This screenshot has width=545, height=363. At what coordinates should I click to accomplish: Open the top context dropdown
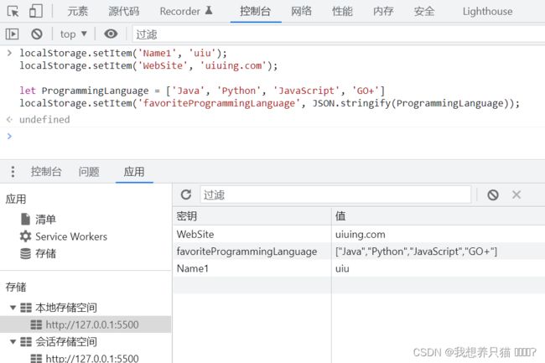click(73, 34)
